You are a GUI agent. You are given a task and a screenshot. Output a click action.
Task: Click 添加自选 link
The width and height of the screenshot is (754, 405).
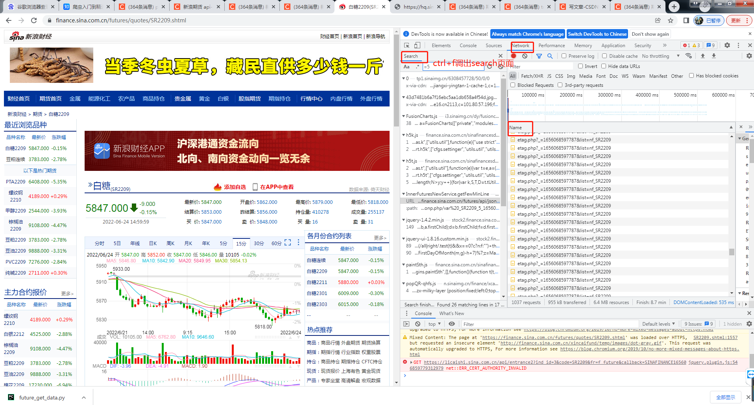(235, 187)
